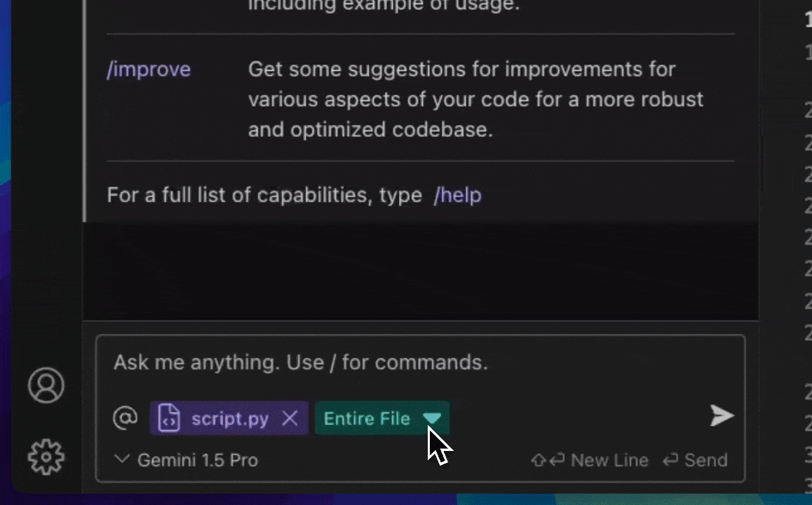The image size is (812, 505).
Task: Click the @ mention context icon
Action: point(126,417)
